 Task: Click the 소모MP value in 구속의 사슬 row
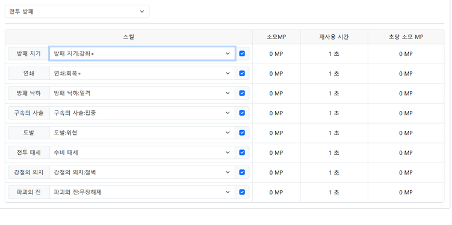276,113
